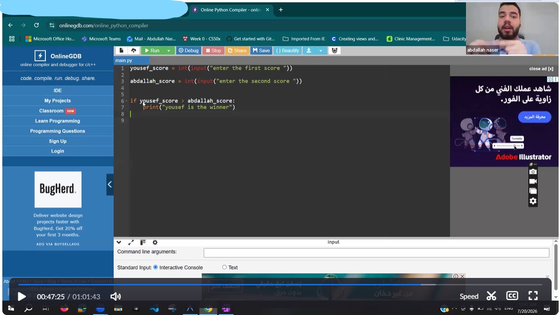Click the scissors clip icon
Viewport: 560px width, 315px height.
(x=491, y=296)
